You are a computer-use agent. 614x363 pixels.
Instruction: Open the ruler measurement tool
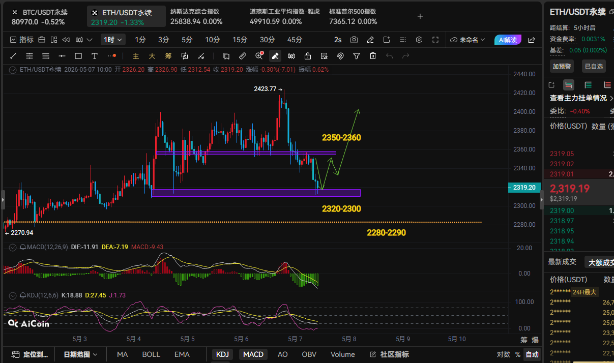click(243, 56)
